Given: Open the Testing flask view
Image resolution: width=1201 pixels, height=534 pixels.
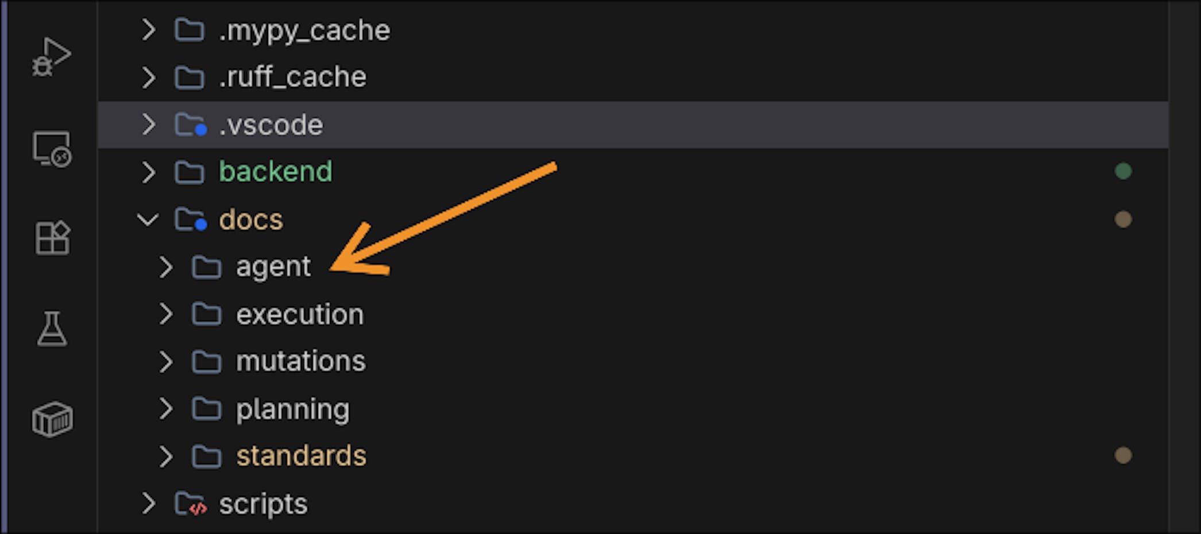Looking at the screenshot, I should click(x=52, y=328).
